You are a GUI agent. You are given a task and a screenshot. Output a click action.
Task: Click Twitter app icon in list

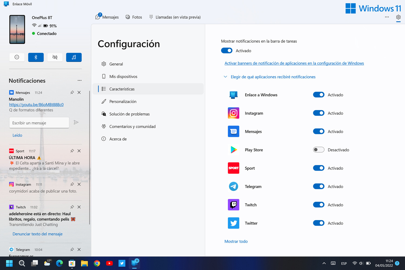tap(234, 223)
